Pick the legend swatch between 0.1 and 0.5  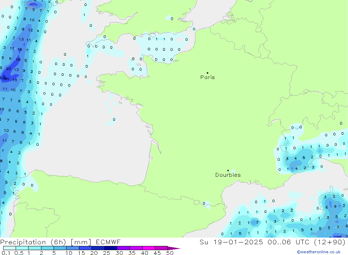tap(9, 248)
